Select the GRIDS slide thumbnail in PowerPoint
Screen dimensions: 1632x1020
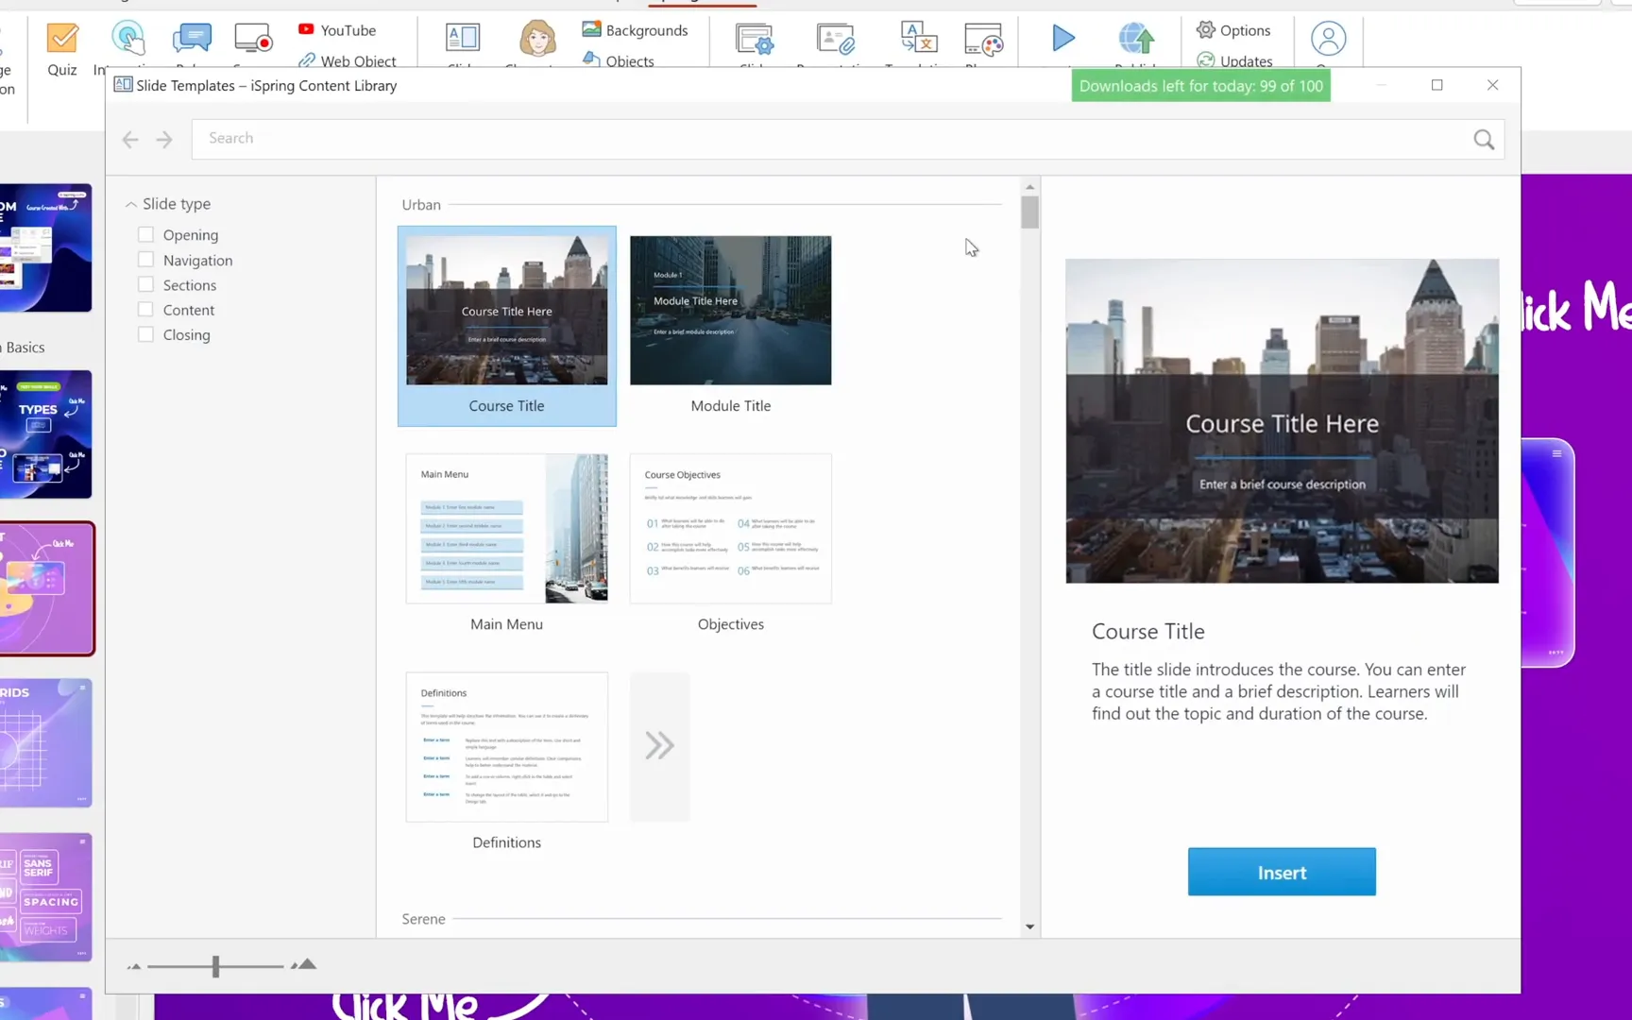tap(45, 742)
